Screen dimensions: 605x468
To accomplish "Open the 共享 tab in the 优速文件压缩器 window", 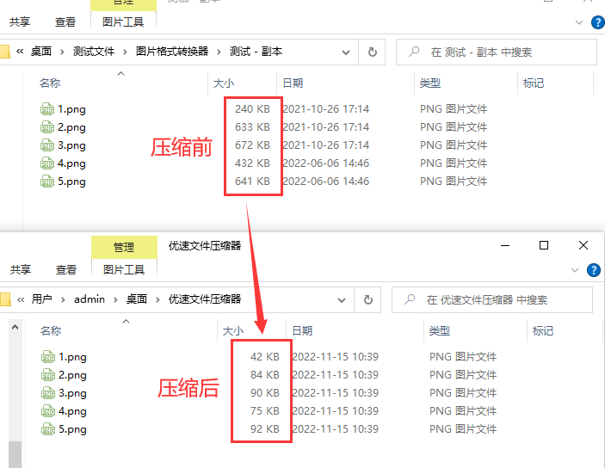I will tap(20, 270).
